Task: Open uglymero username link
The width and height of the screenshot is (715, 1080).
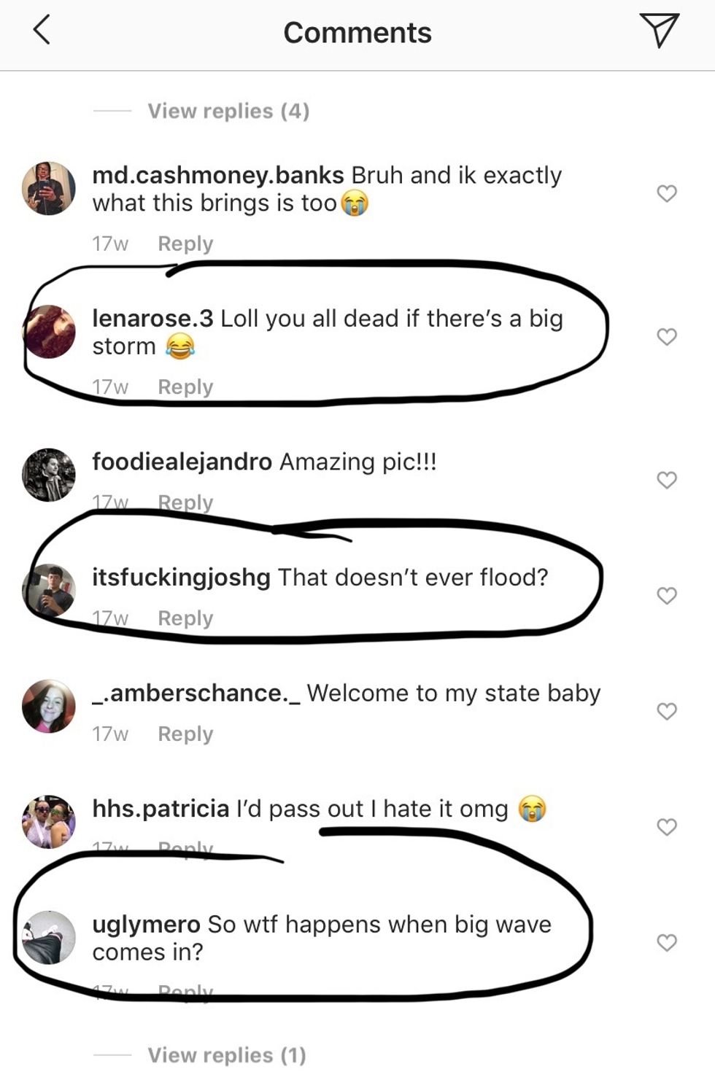Action: 146,925
